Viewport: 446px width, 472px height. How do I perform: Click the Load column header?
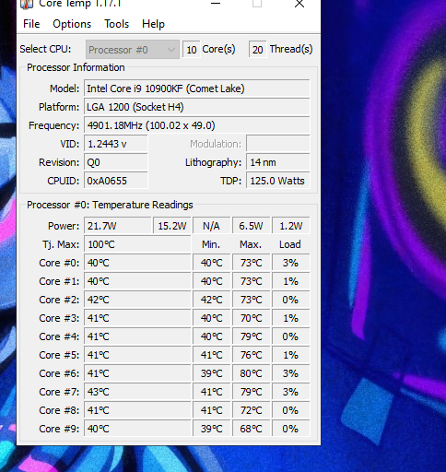click(290, 244)
